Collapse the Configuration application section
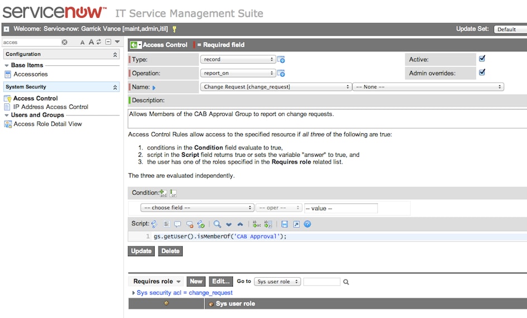This screenshot has width=527, height=318. click(x=115, y=55)
